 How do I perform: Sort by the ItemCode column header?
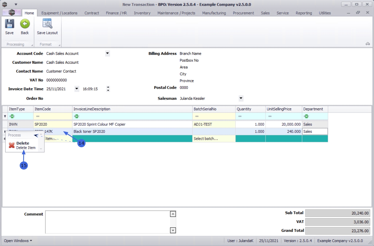coord(53,109)
